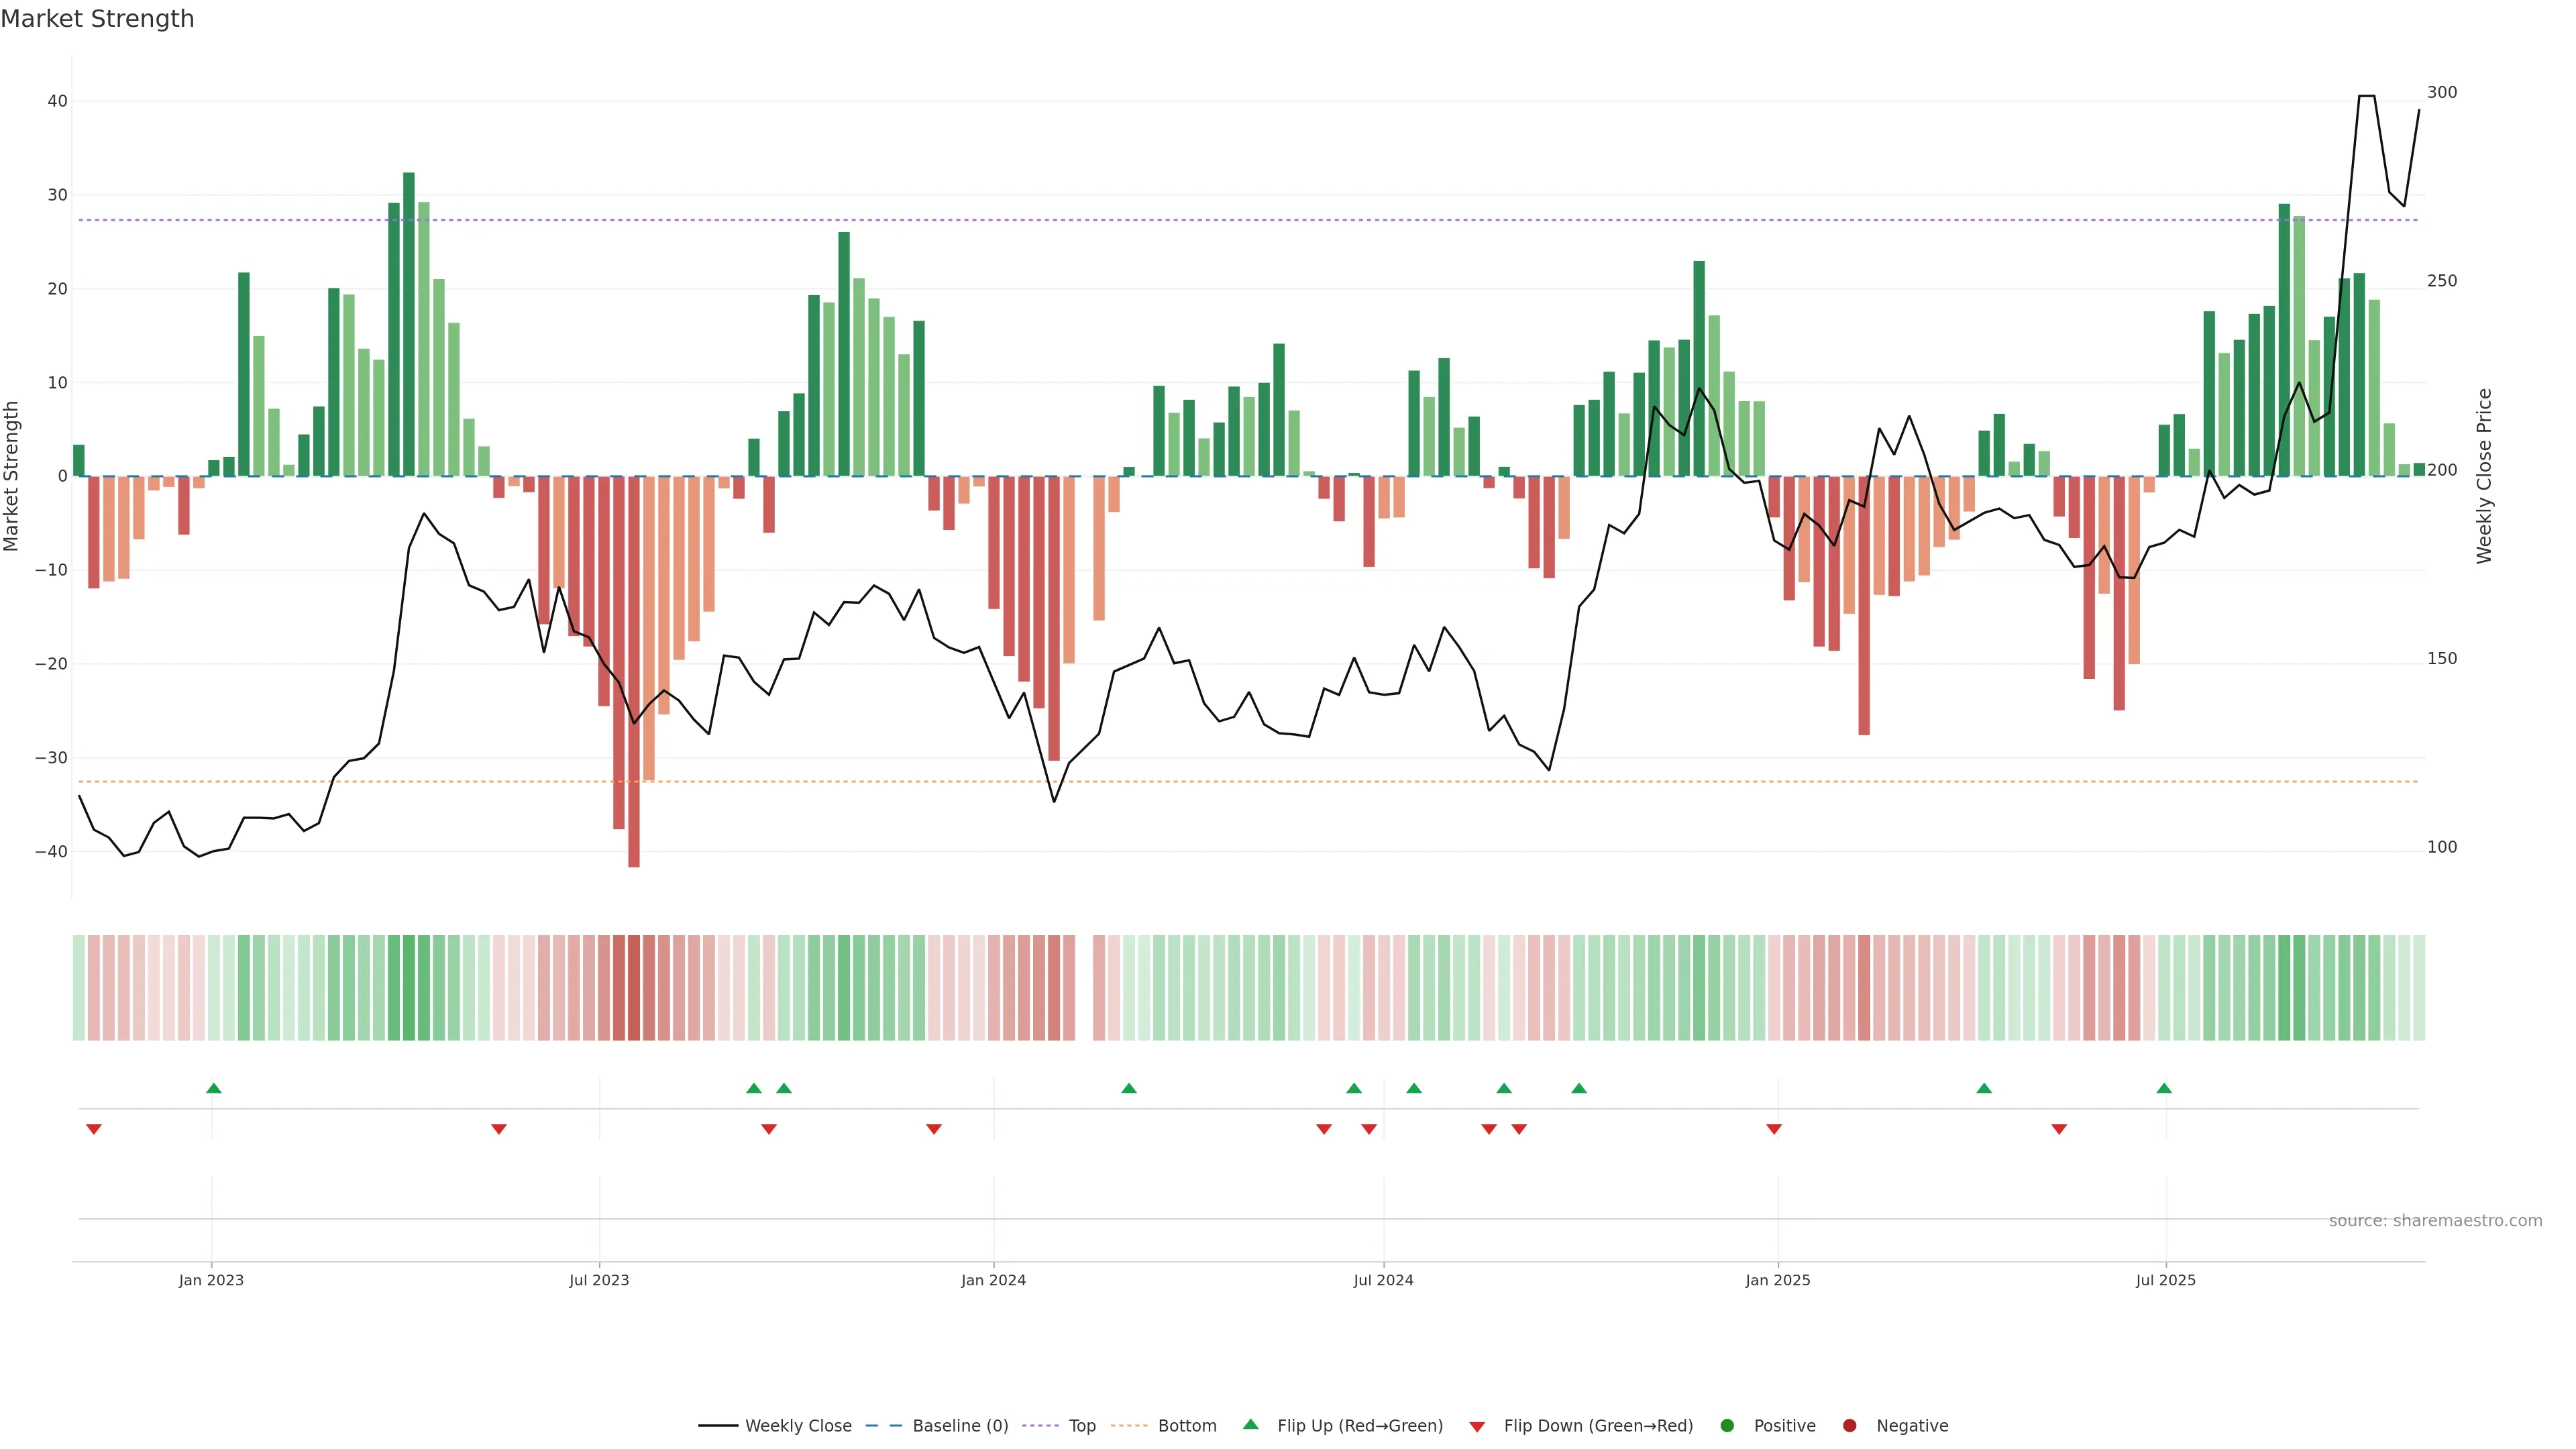Click the source: sharemaestro.com text
This screenshot has height=1449, width=2576.
(x=2435, y=1220)
